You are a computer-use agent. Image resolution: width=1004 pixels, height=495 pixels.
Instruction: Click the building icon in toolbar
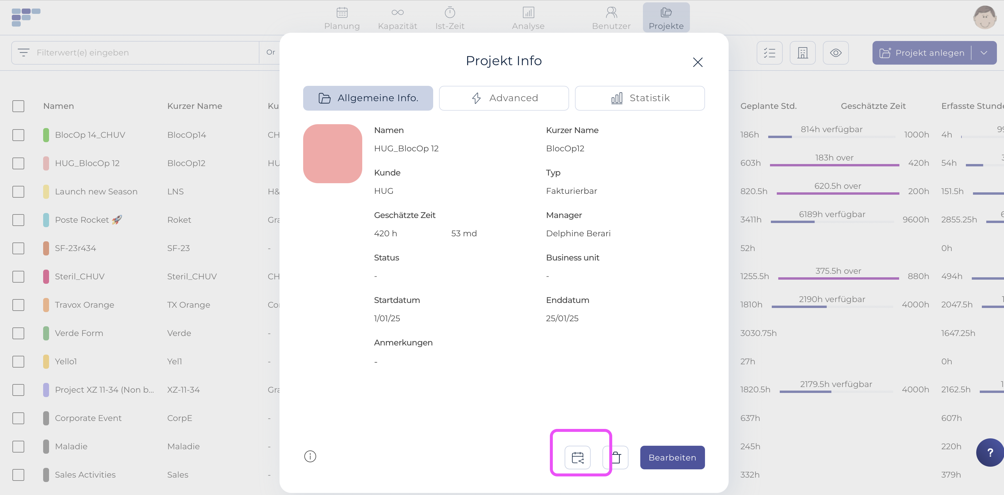click(x=802, y=53)
